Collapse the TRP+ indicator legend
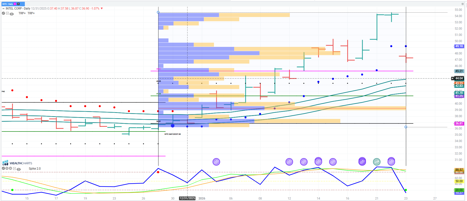Image resolution: width=467 pixels, height=201 pixels. tap(7, 13)
